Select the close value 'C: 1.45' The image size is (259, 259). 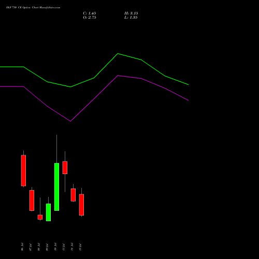[90, 13]
